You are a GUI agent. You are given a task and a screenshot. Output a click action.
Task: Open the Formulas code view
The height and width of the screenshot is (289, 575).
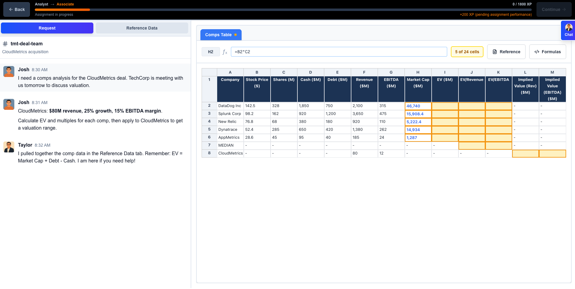548,52
